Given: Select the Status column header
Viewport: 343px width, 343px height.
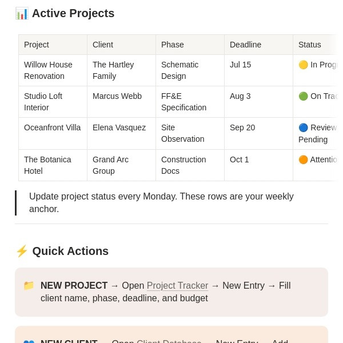Looking at the screenshot, I should tap(316, 45).
